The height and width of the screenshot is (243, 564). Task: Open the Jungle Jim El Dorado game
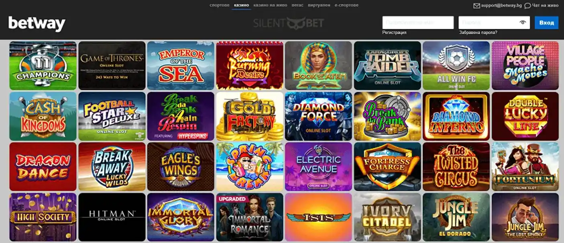(456, 217)
